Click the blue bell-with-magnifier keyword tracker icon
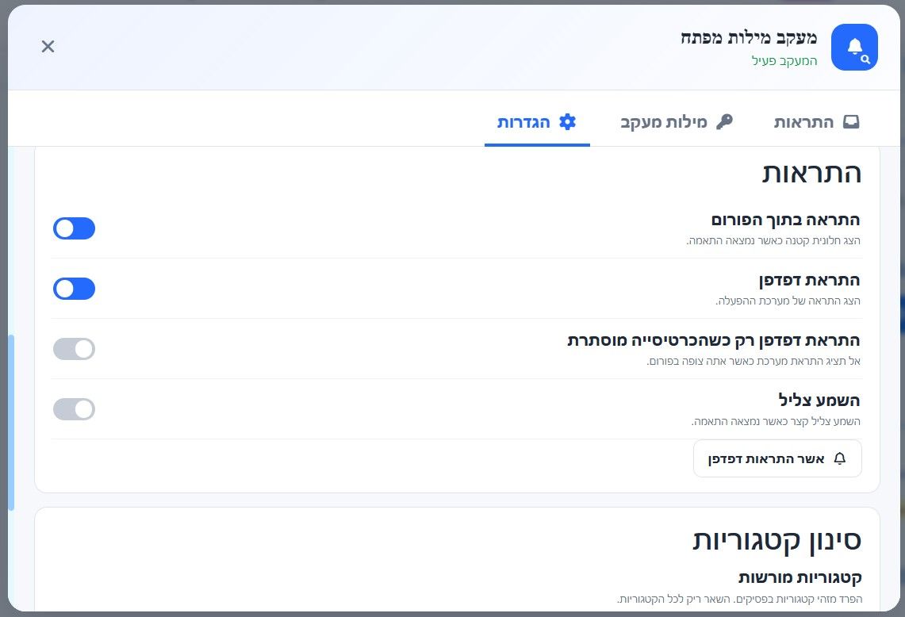The height and width of the screenshot is (617, 905). tap(854, 48)
